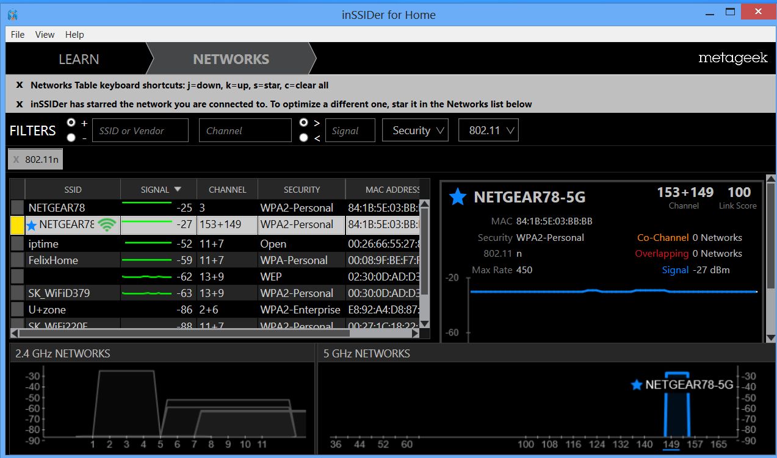Click the star beside NETGEAR78-5G details heading
This screenshot has width=777, height=458.
point(458,197)
